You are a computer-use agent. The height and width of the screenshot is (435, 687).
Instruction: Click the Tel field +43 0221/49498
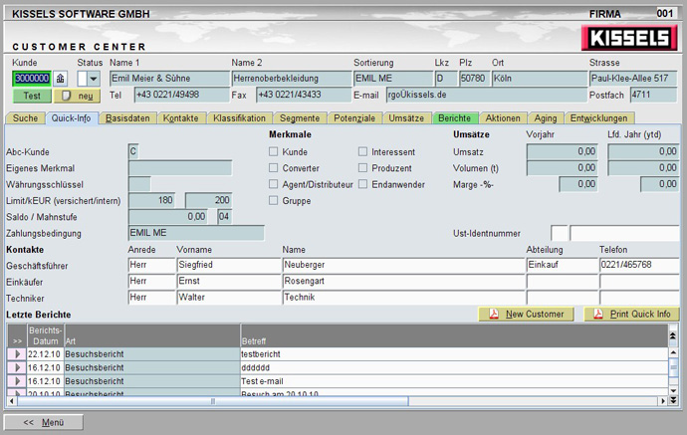[182, 95]
